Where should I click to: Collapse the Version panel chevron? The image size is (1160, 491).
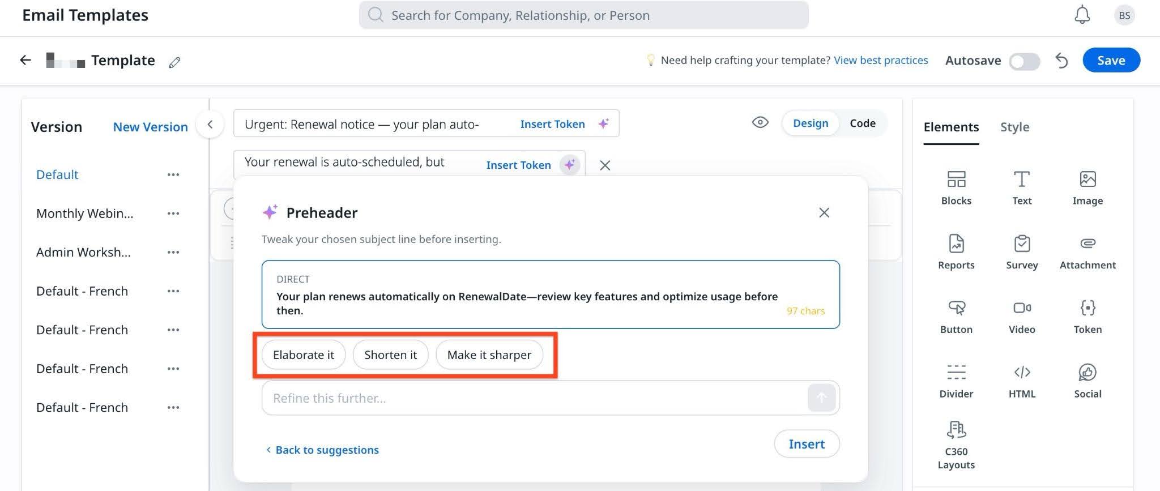(210, 124)
